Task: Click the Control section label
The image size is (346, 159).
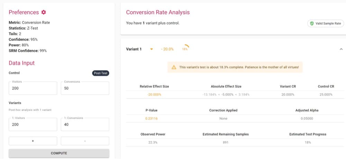Action: click(x=14, y=73)
